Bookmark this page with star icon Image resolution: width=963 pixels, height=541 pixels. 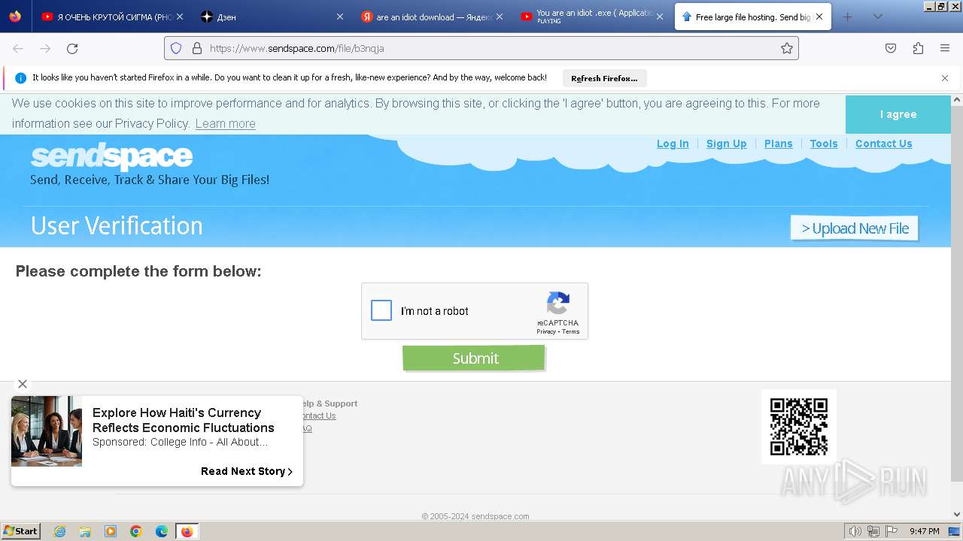[x=787, y=48]
